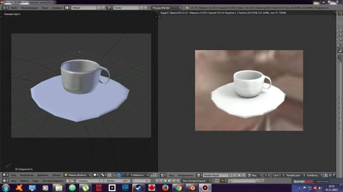This screenshot has height=192, width=343.
Task: Toggle the timeline lock range icon
Action: click(72, 181)
